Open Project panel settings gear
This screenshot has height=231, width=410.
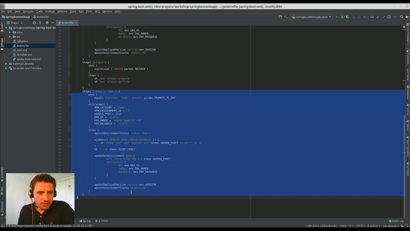[x=47, y=23]
